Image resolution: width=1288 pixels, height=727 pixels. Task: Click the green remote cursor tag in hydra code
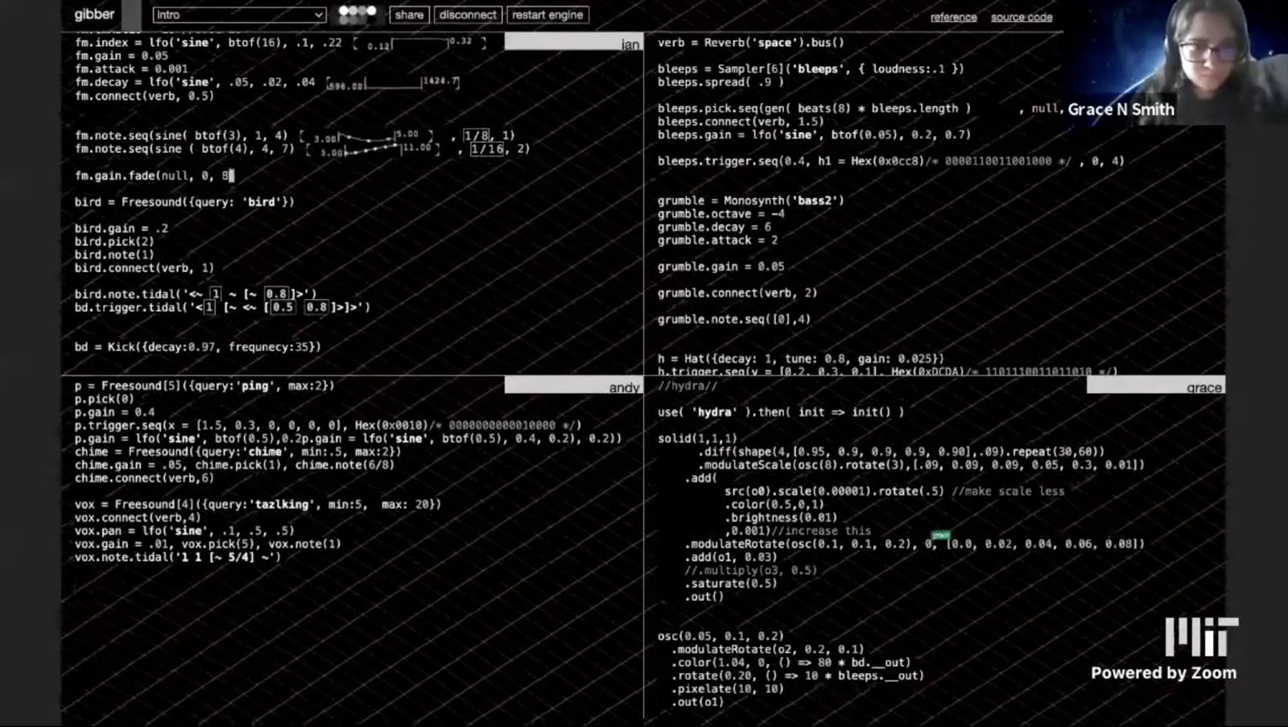(940, 535)
